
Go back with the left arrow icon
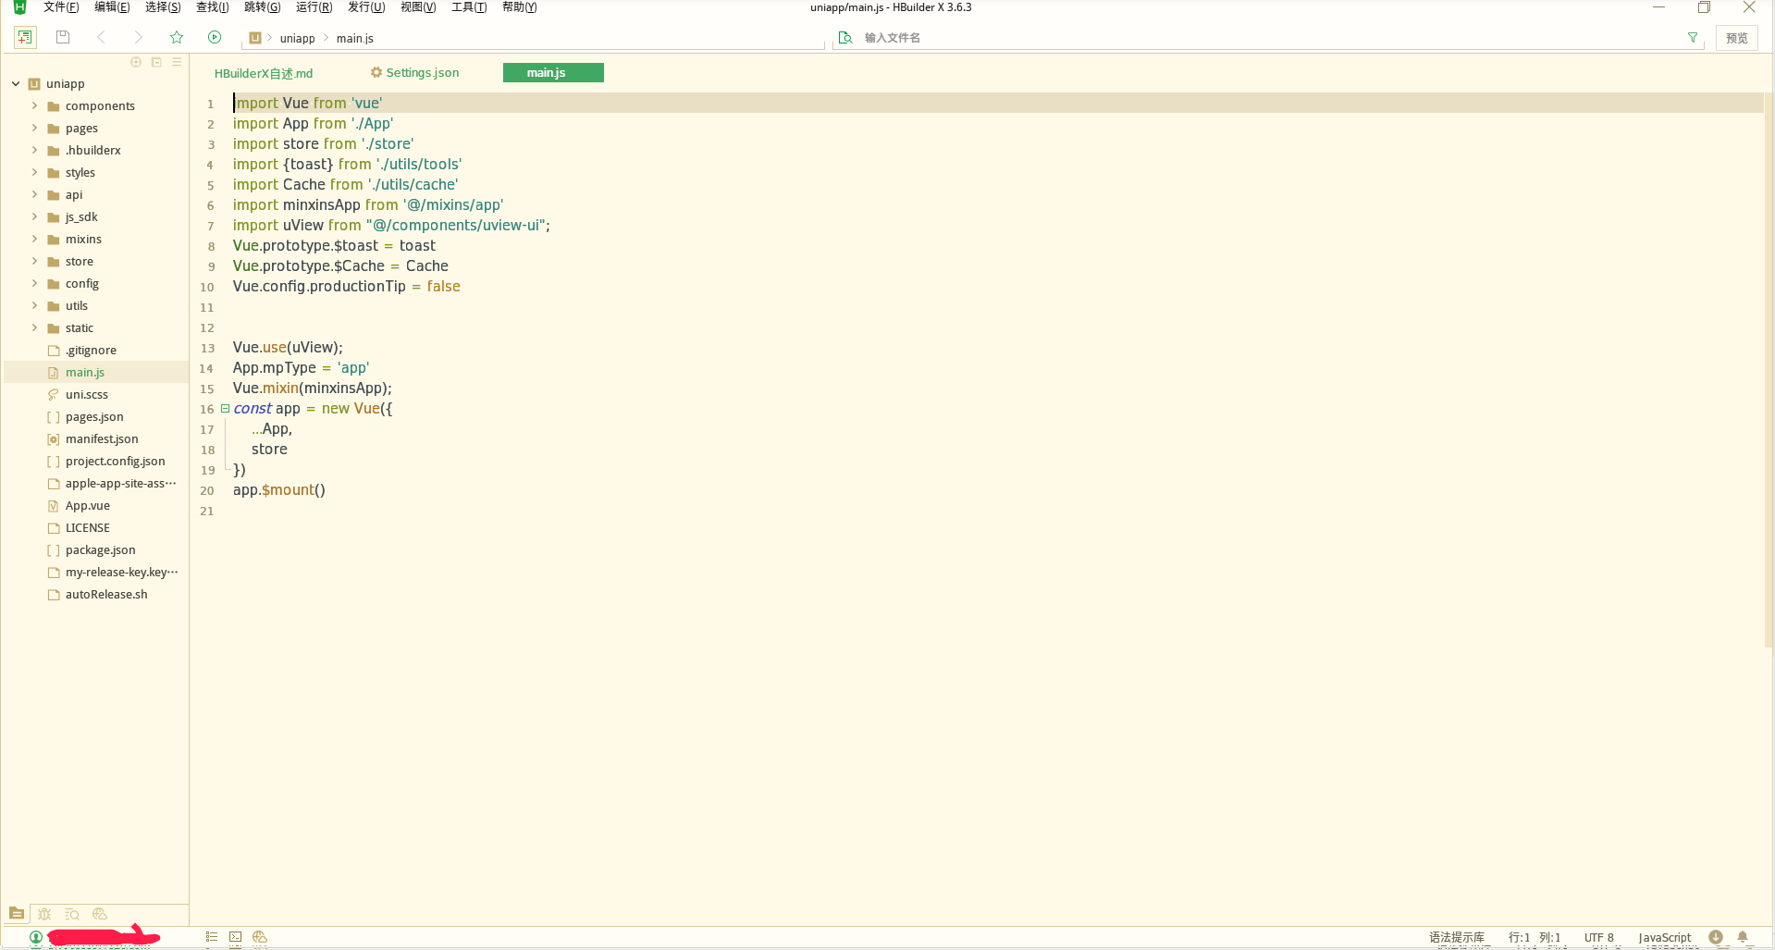tap(101, 37)
